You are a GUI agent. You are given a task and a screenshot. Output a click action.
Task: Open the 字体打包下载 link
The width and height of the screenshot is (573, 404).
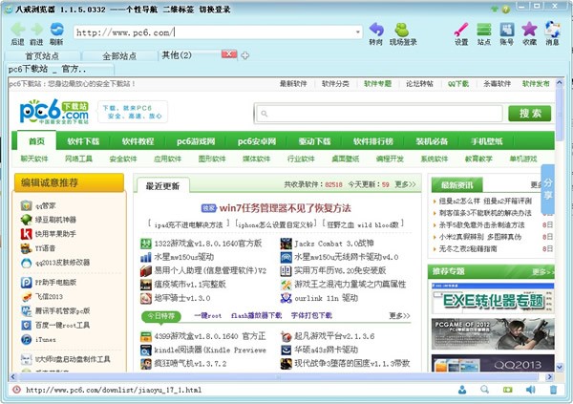[x=311, y=315]
